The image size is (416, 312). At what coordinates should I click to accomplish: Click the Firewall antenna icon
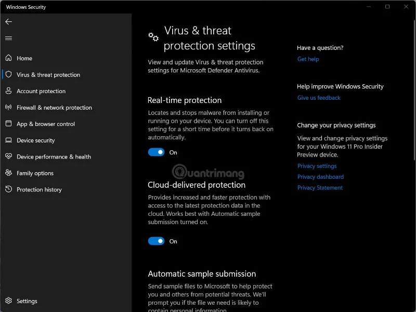[8, 107]
